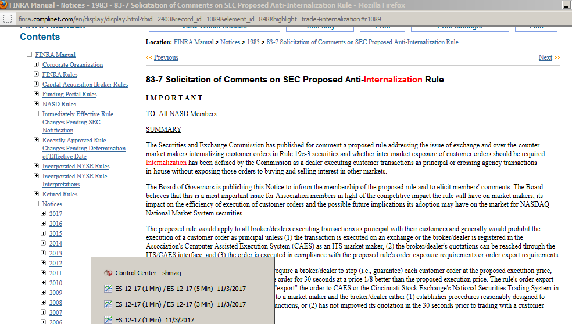Open Recently Approved Rule Changes link
Viewport: 572px width, 324px height.
[x=84, y=148]
